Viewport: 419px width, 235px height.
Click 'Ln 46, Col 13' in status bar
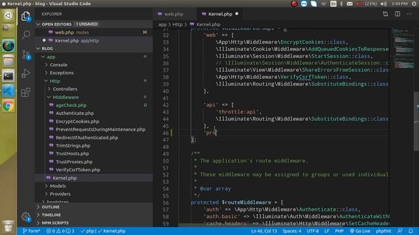click(264, 231)
